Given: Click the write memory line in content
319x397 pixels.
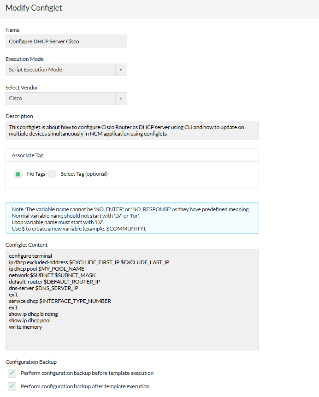Looking at the screenshot, I should pyautogui.click(x=25, y=326).
